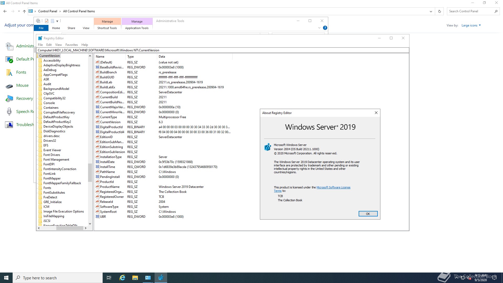Expand the Administrative Tools ribbon chevron
The height and width of the screenshot is (283, 503).
point(319,28)
